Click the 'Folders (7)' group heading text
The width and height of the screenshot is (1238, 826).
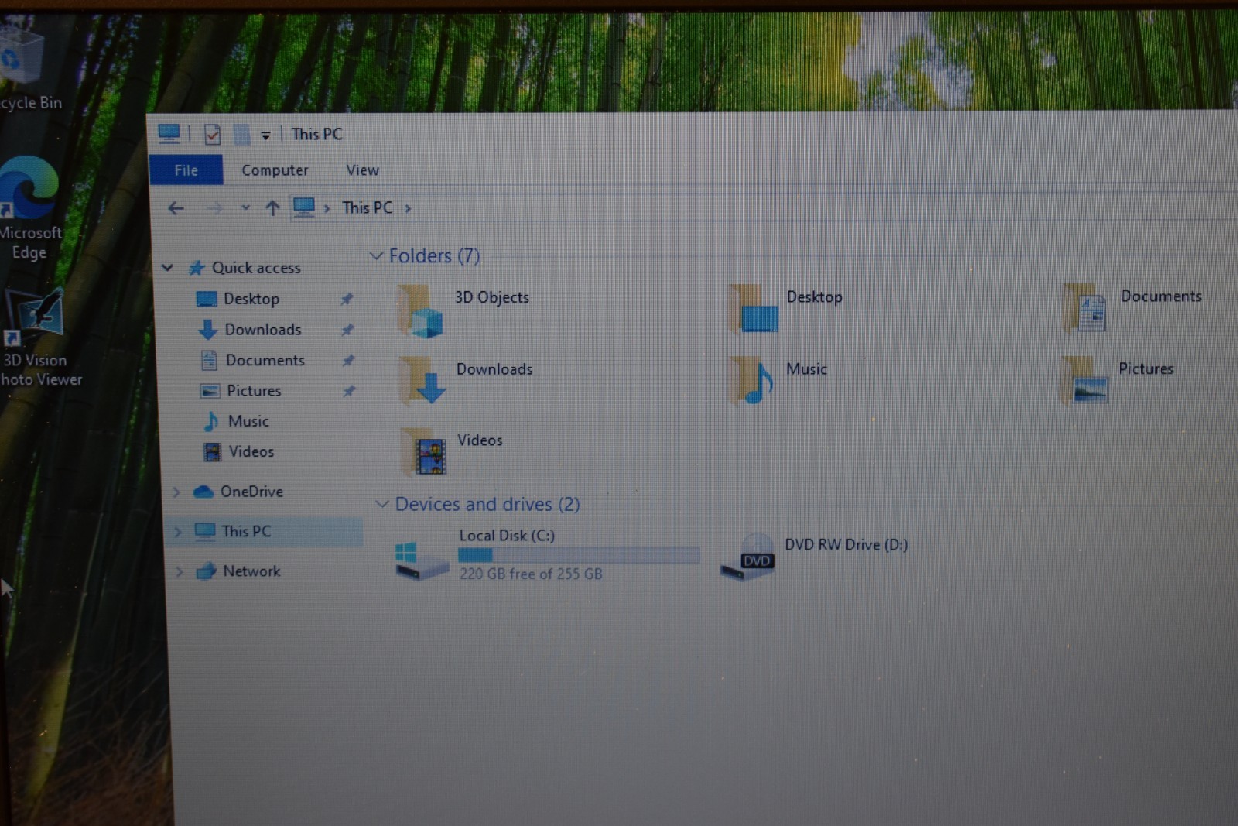click(x=434, y=255)
